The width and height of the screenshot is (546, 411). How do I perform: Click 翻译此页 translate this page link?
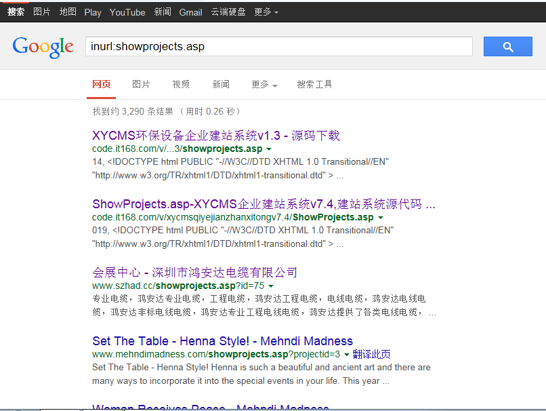click(371, 354)
